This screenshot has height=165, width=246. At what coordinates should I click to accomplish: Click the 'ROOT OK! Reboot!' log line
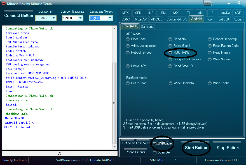[18, 127]
